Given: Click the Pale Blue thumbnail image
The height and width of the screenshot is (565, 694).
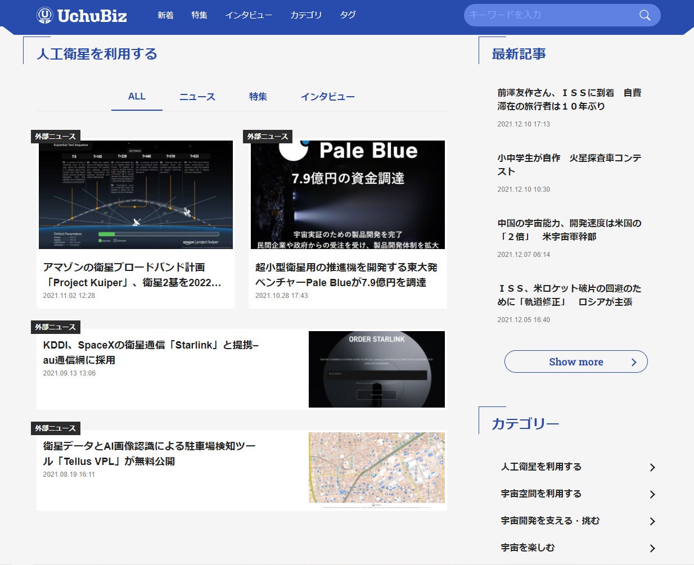Looking at the screenshot, I should [x=348, y=195].
